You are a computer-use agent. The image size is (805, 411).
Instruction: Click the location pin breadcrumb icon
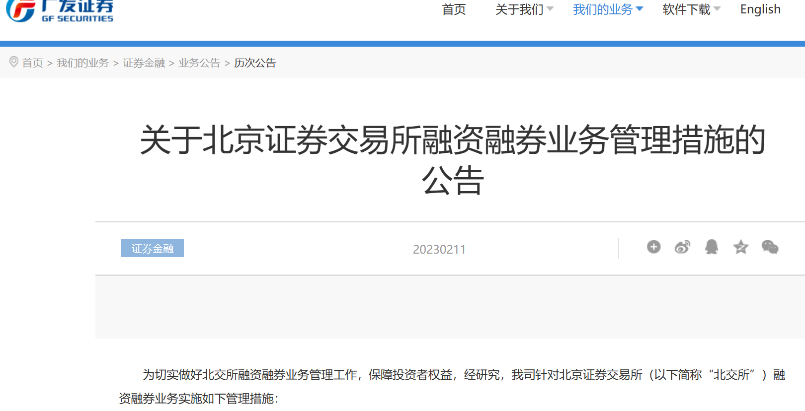(x=14, y=62)
